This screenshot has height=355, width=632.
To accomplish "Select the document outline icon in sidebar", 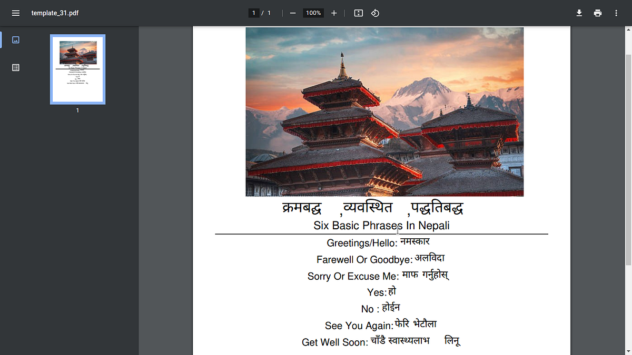I will (x=16, y=67).
